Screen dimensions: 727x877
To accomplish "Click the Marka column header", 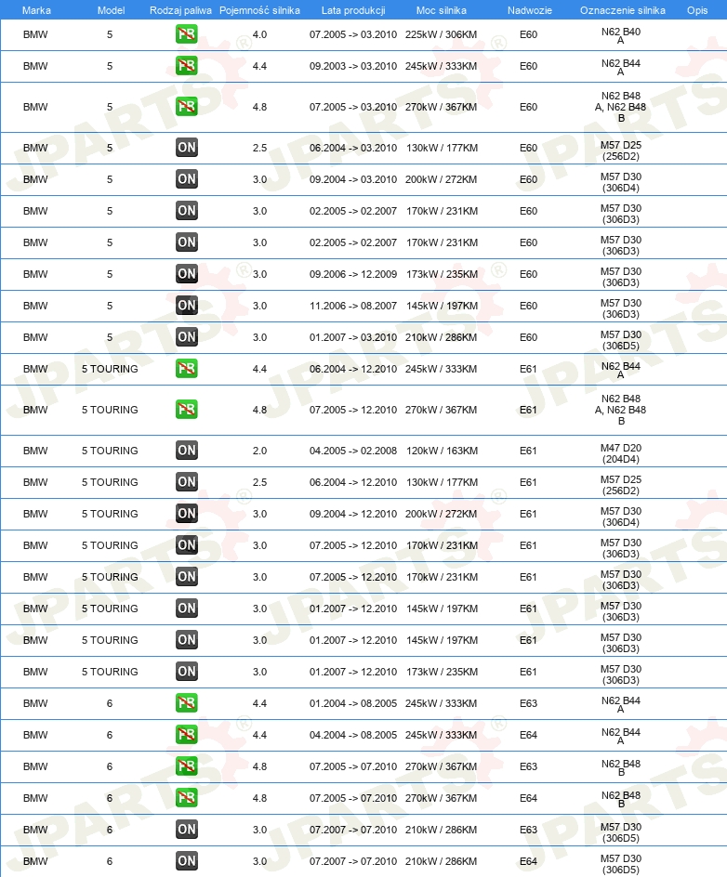I will (x=36, y=10).
